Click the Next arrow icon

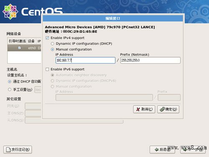coord(185,149)
